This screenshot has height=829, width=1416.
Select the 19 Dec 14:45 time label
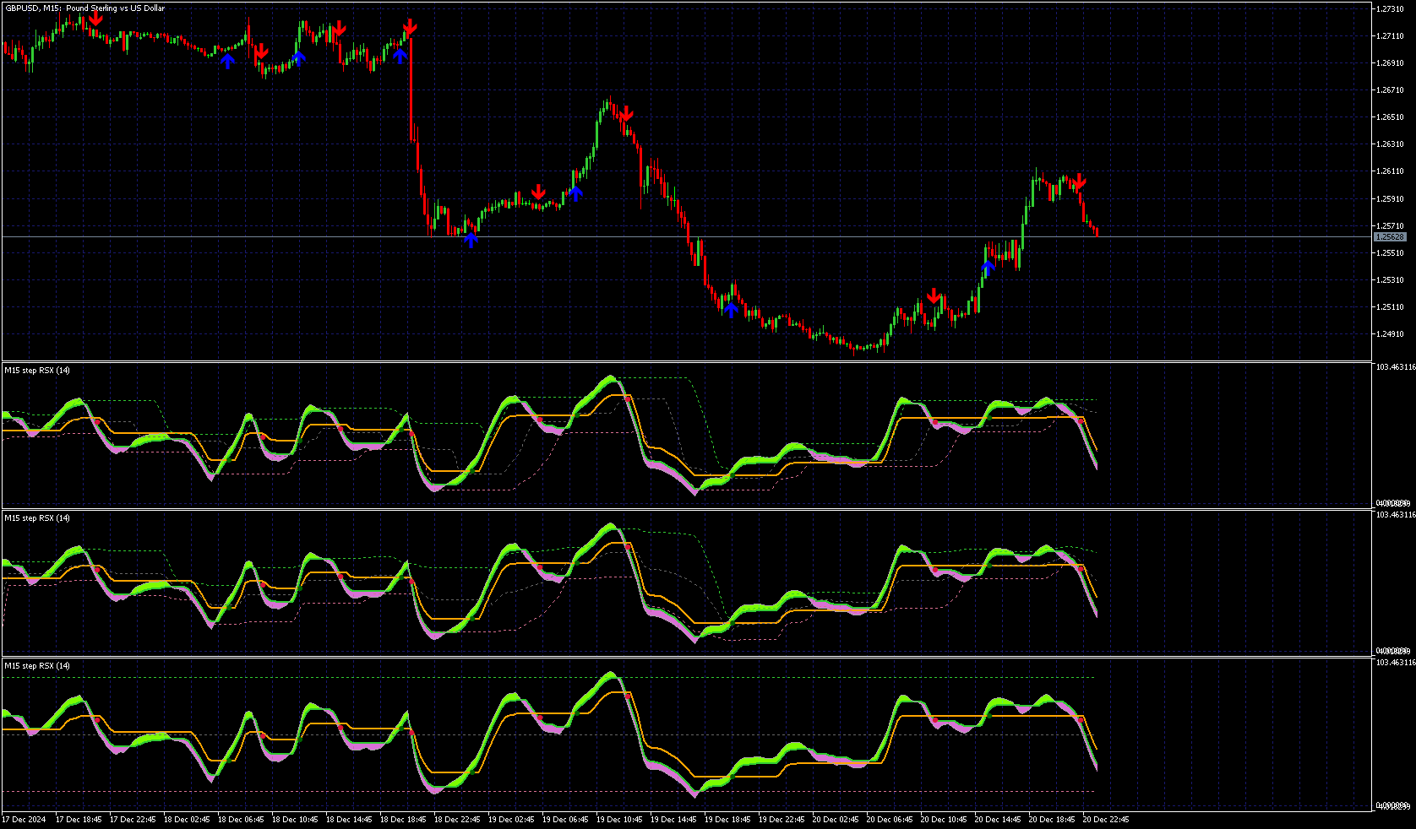click(673, 819)
